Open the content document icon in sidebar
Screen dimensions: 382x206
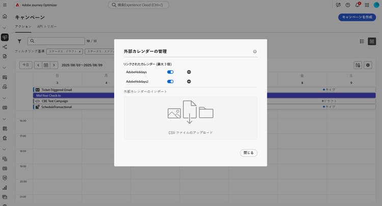pos(5,56)
